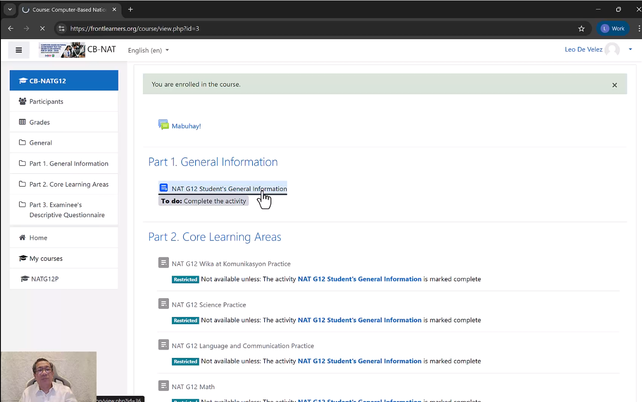Stop page loading in browser toolbar
Viewport: 642px width, 402px height.
coord(42,28)
